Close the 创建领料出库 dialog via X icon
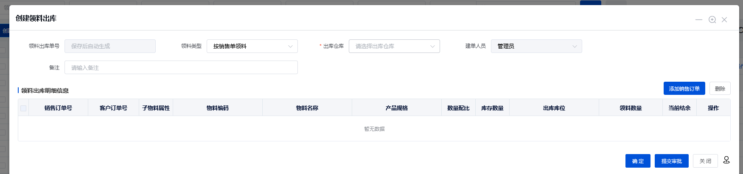This screenshot has width=743, height=174. click(x=724, y=20)
